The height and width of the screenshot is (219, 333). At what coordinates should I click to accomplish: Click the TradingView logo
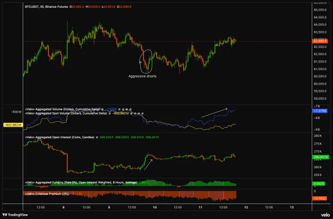[15, 215]
